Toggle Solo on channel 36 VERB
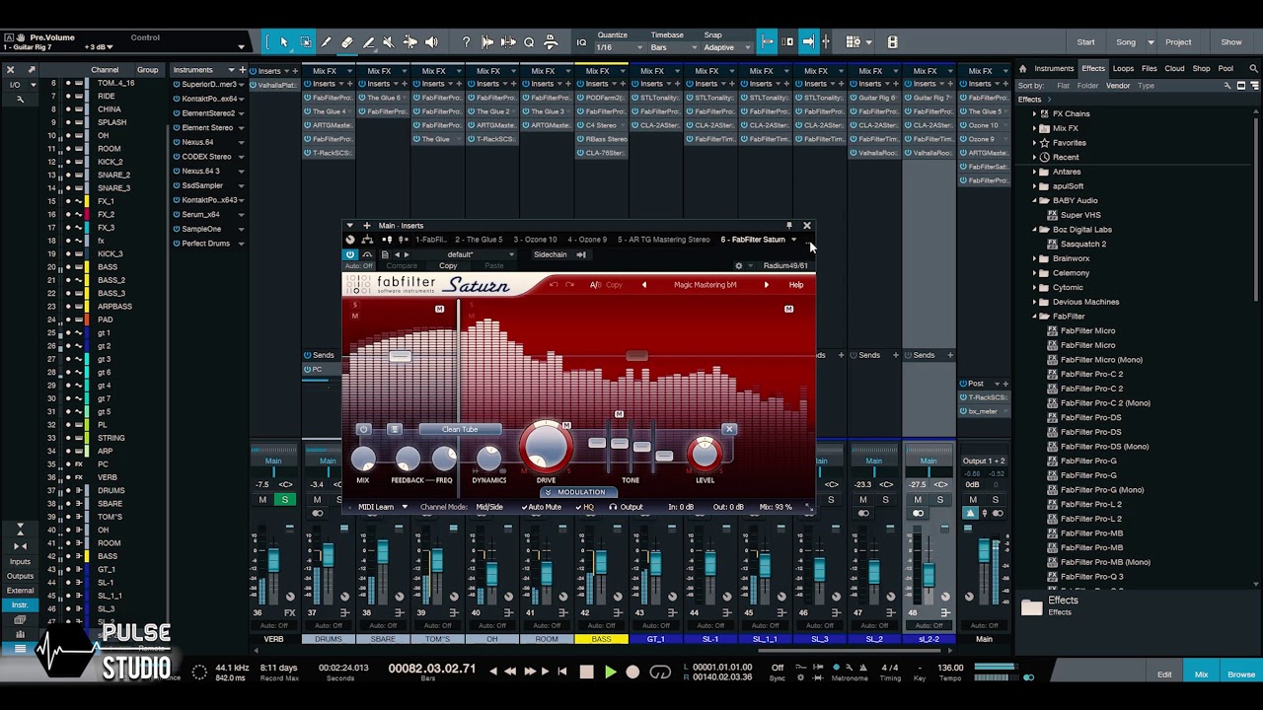The image size is (1263, 710). 284,500
